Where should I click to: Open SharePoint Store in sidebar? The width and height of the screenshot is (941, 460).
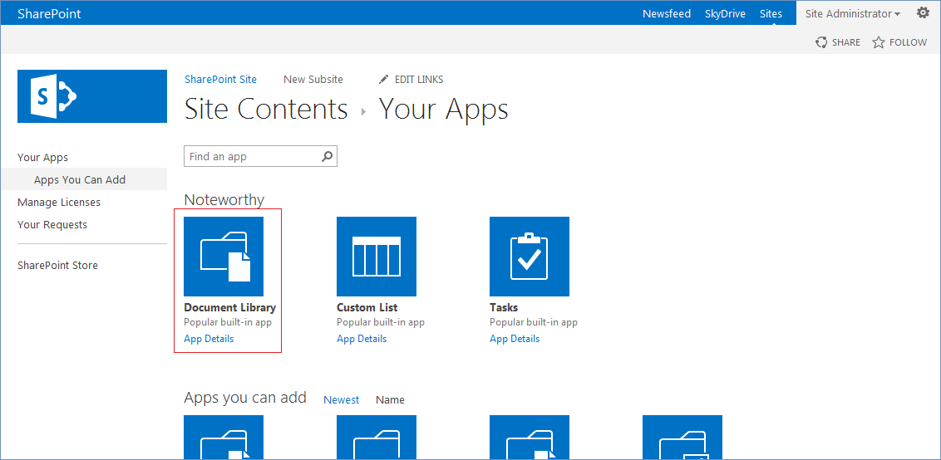[x=57, y=265]
